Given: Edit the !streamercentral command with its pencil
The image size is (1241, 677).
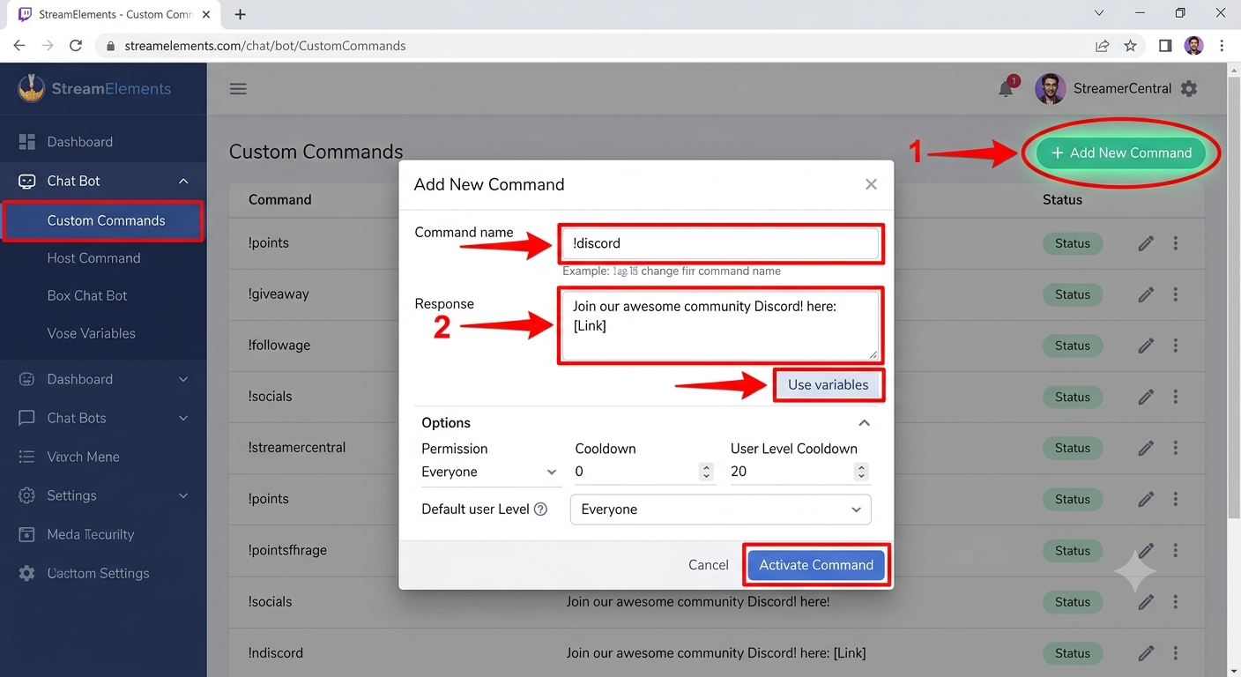Looking at the screenshot, I should click(1146, 448).
